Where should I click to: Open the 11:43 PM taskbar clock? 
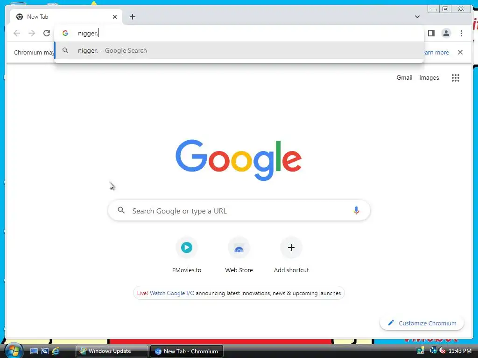[x=460, y=351]
